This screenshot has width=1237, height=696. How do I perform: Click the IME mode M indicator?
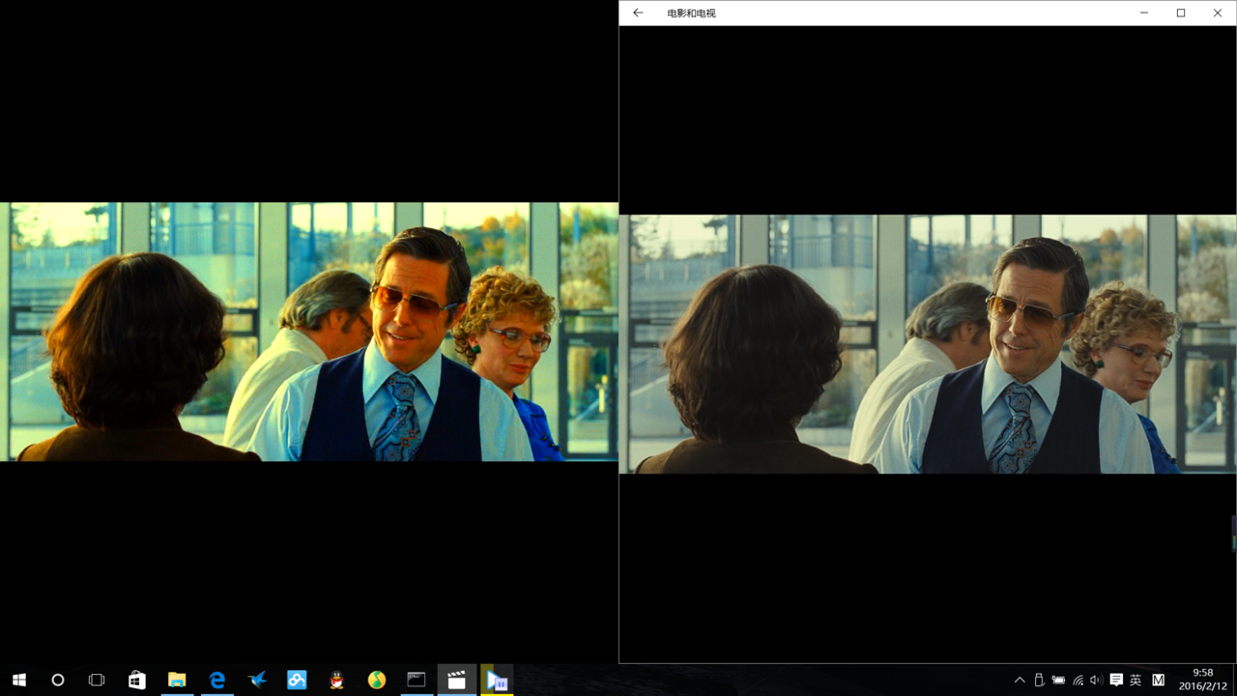pyautogui.click(x=1158, y=681)
